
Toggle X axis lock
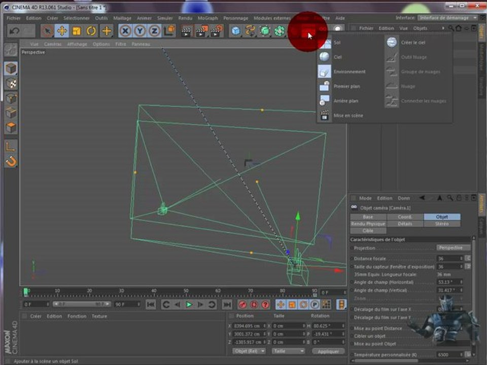click(125, 31)
